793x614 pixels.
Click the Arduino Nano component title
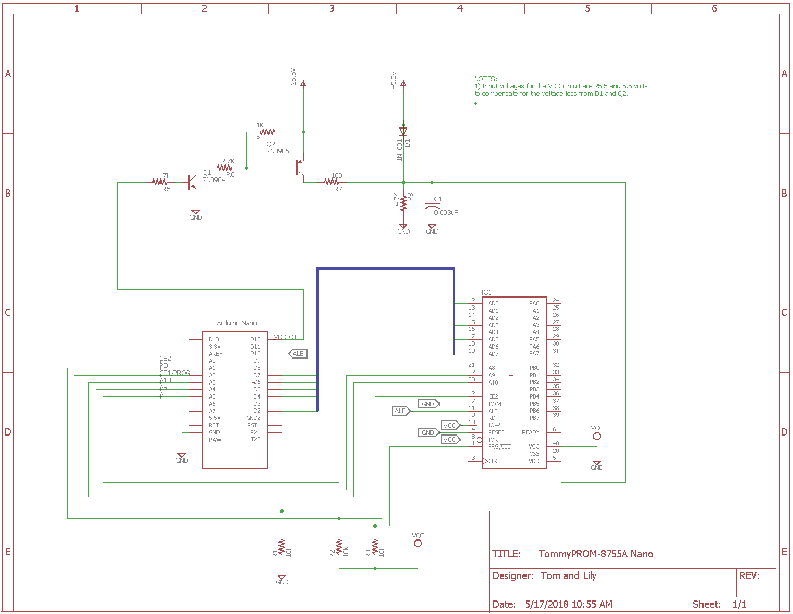237,323
